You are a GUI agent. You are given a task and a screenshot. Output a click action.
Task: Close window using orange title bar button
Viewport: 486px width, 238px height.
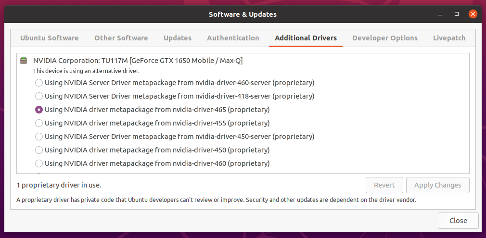[473, 14]
